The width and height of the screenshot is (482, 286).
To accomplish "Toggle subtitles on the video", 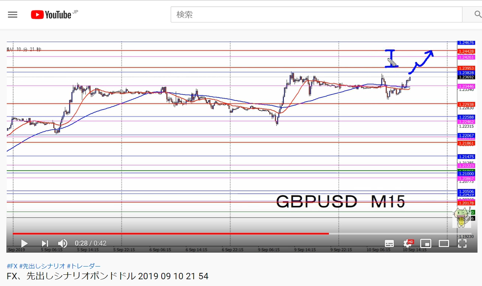I will click(389, 243).
